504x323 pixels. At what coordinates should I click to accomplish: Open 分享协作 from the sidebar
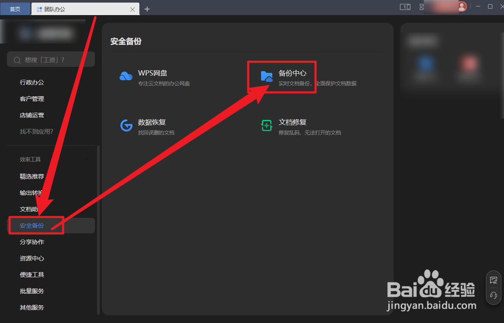(x=31, y=241)
